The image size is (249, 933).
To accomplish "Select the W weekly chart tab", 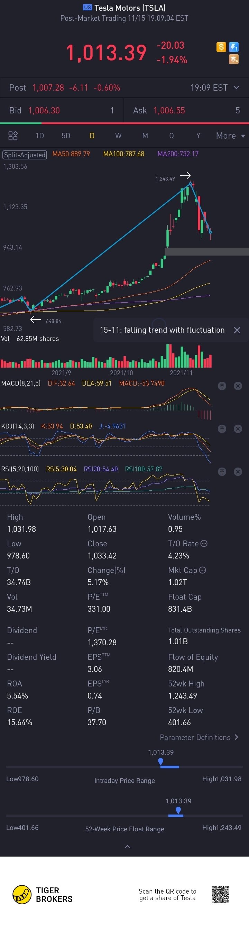I will pos(118,136).
